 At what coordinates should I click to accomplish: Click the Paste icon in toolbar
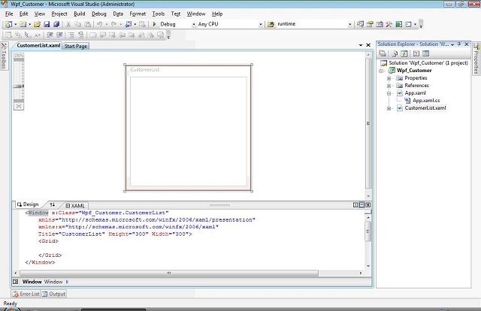pos(88,24)
